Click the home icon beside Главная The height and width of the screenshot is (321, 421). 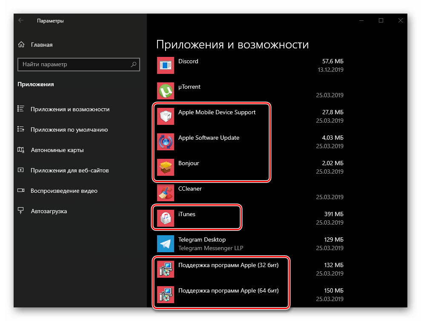pyautogui.click(x=21, y=45)
